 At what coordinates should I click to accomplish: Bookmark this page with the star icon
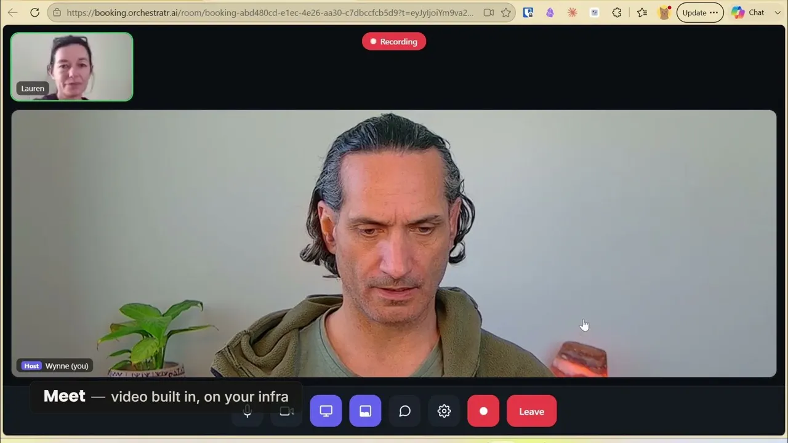[506, 12]
